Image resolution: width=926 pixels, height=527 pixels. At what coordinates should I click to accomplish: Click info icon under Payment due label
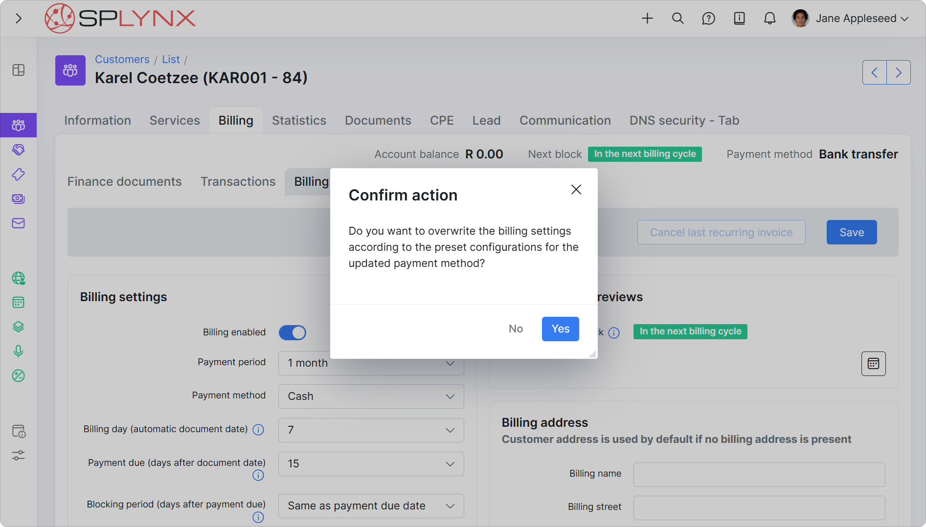click(258, 475)
